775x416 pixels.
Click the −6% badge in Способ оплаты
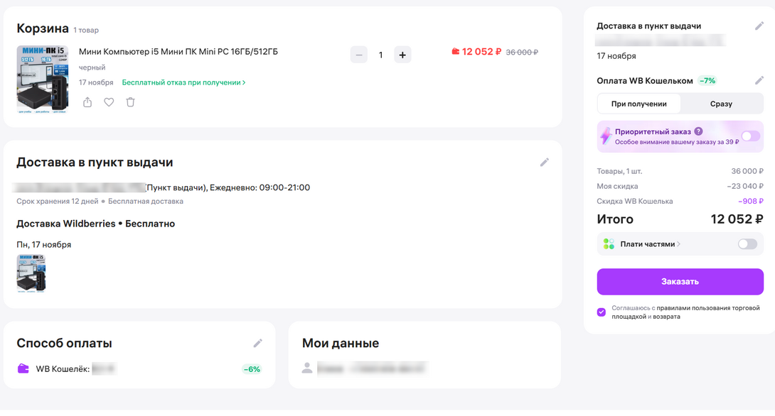click(x=252, y=369)
